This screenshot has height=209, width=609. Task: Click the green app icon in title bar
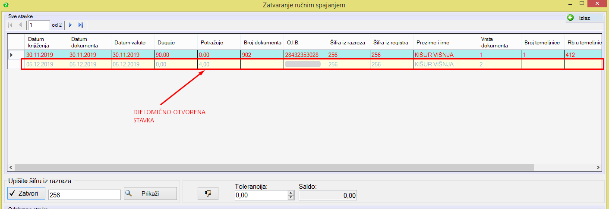(x=5, y=5)
